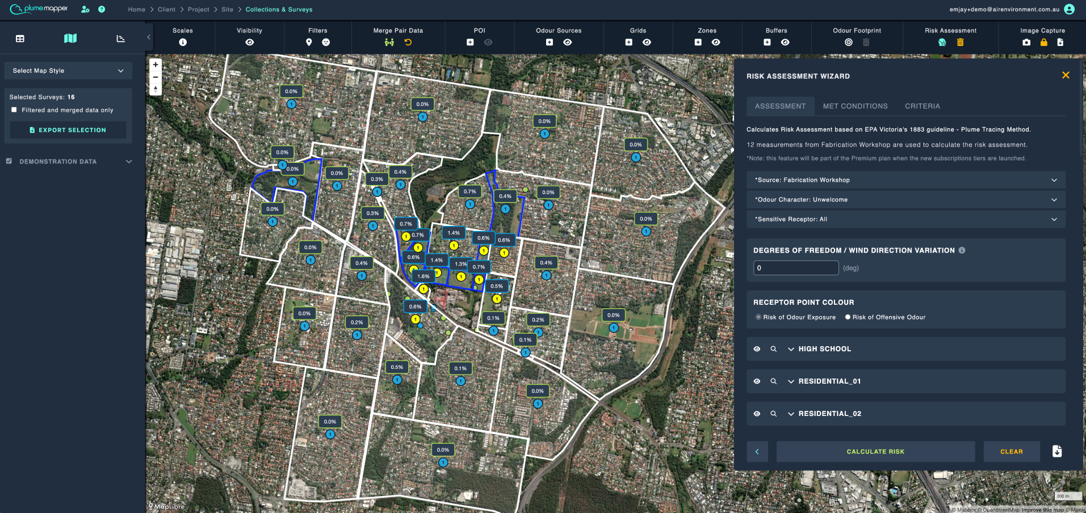Open the Odour Character dropdown

tap(905, 200)
